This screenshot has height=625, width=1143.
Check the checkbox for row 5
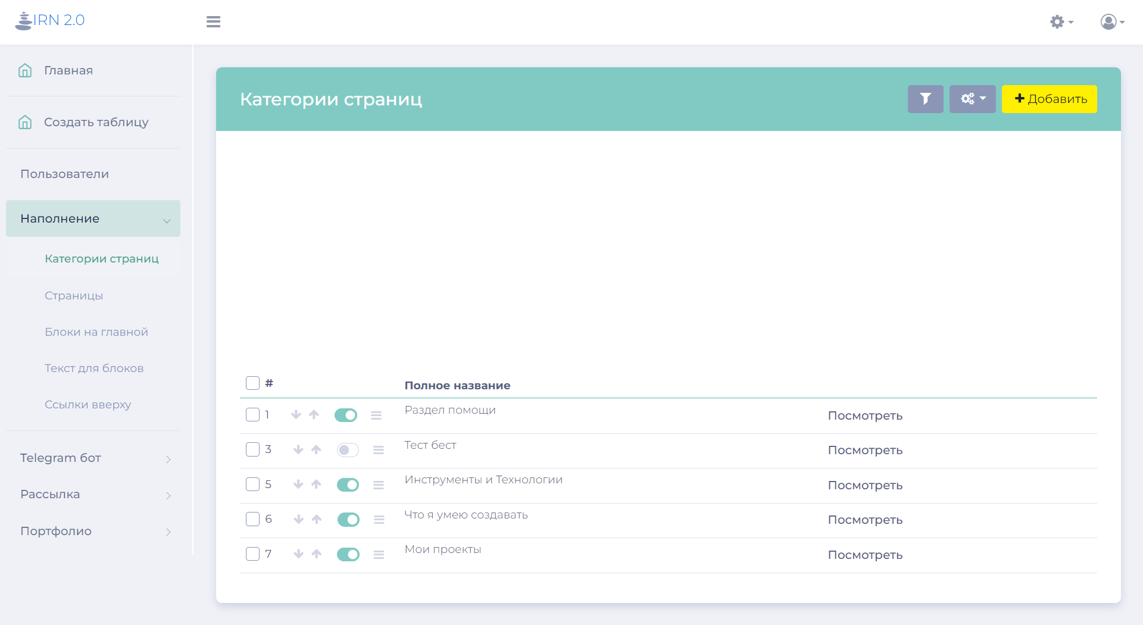pos(252,484)
